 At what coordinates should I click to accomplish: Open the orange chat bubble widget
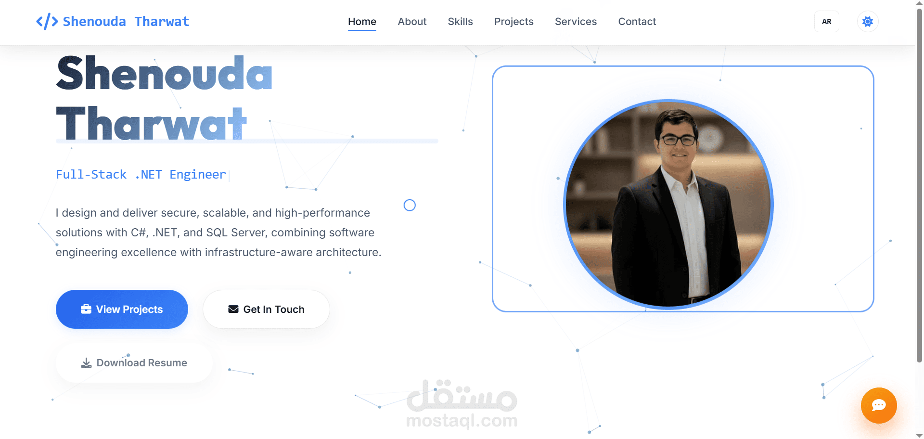pyautogui.click(x=879, y=405)
